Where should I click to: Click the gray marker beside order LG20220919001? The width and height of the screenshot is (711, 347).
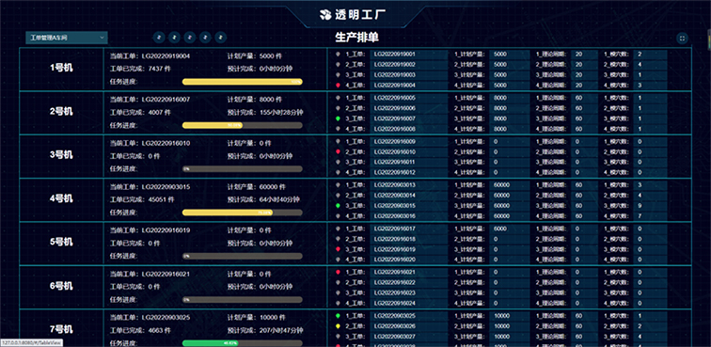[x=338, y=54]
